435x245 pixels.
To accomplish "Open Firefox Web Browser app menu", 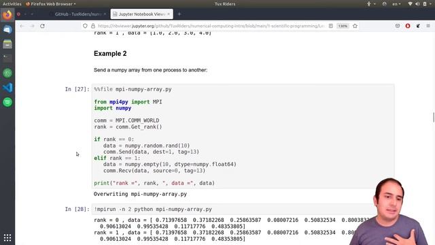I will [x=50, y=4].
